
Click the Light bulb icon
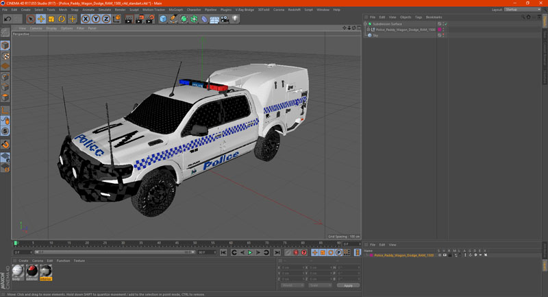coord(236,19)
